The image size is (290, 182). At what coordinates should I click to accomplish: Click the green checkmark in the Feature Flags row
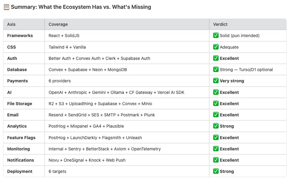(216, 138)
